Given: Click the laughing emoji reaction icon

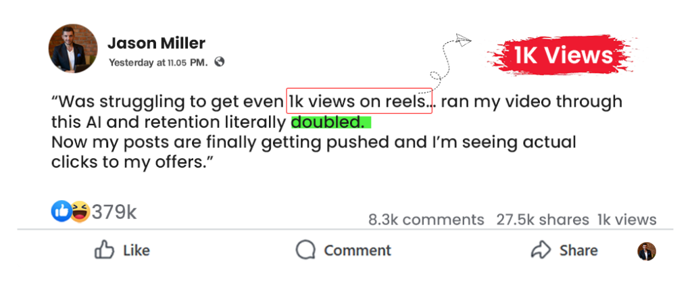Looking at the screenshot, I should tap(80, 212).
